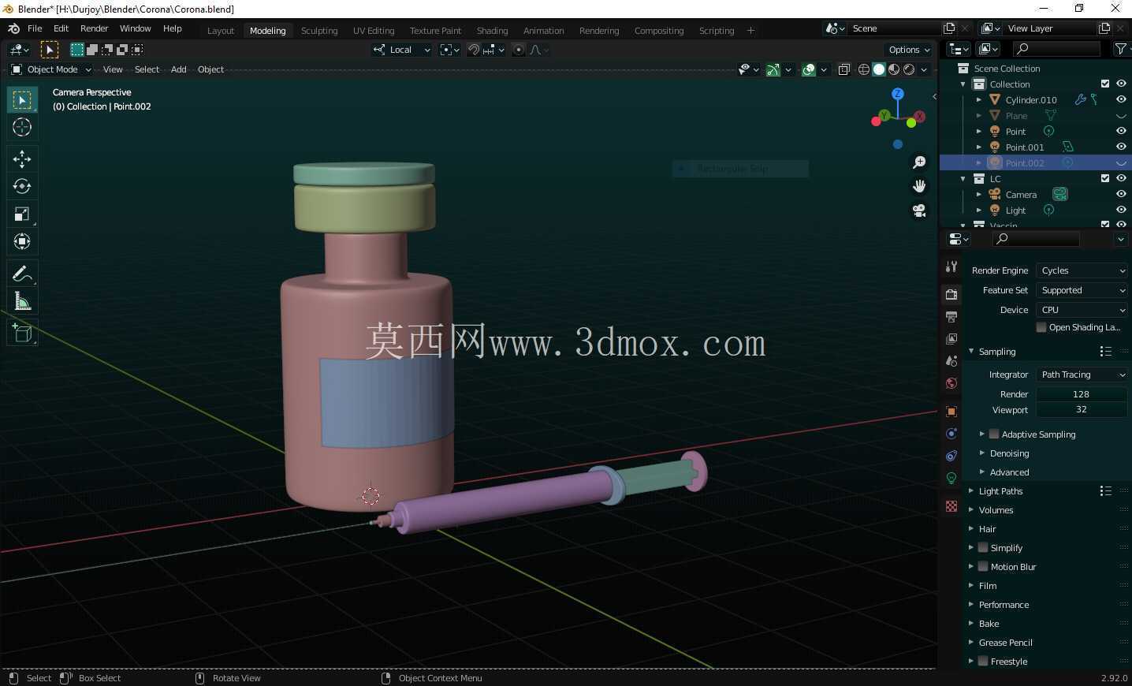Pick the Add Cube tool
The height and width of the screenshot is (686, 1132).
point(22,333)
